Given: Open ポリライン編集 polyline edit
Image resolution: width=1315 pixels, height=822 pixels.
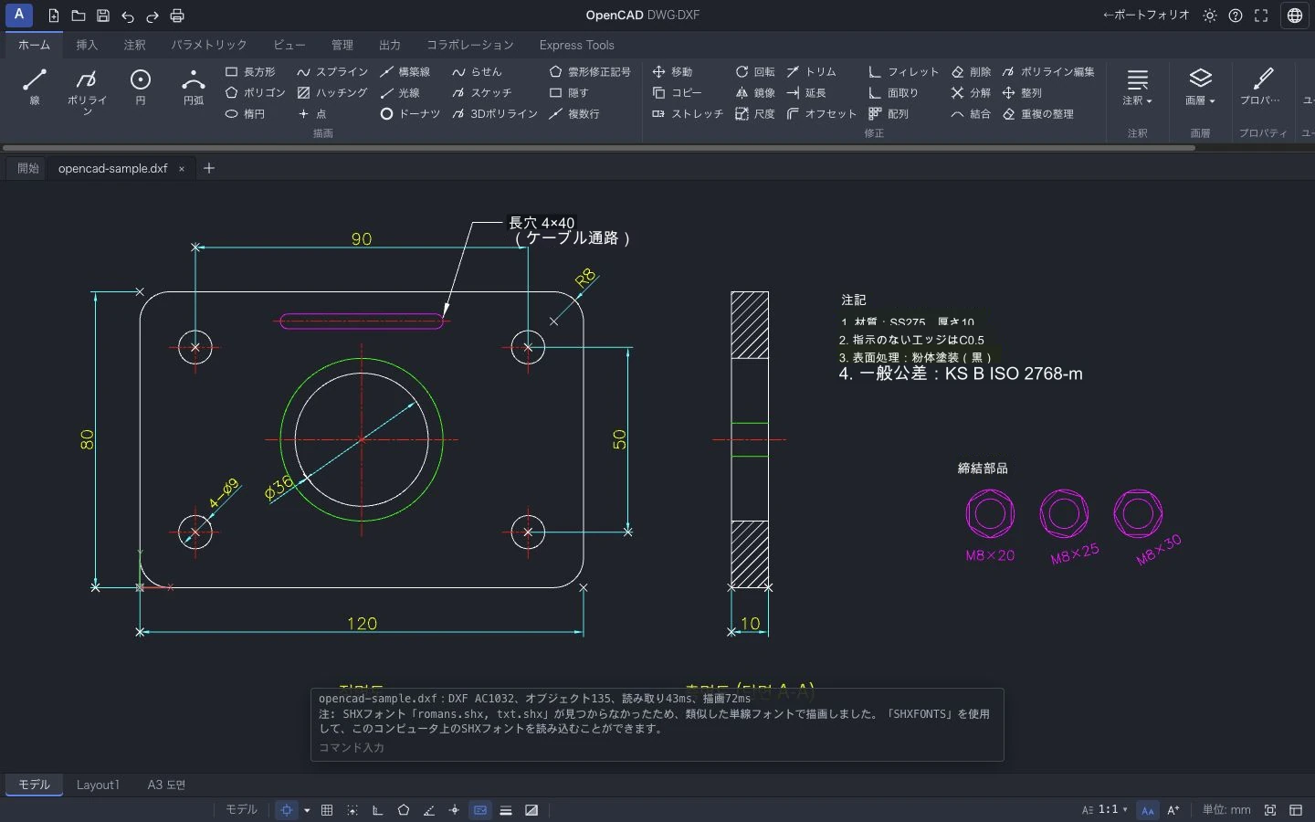Looking at the screenshot, I should [x=1048, y=71].
